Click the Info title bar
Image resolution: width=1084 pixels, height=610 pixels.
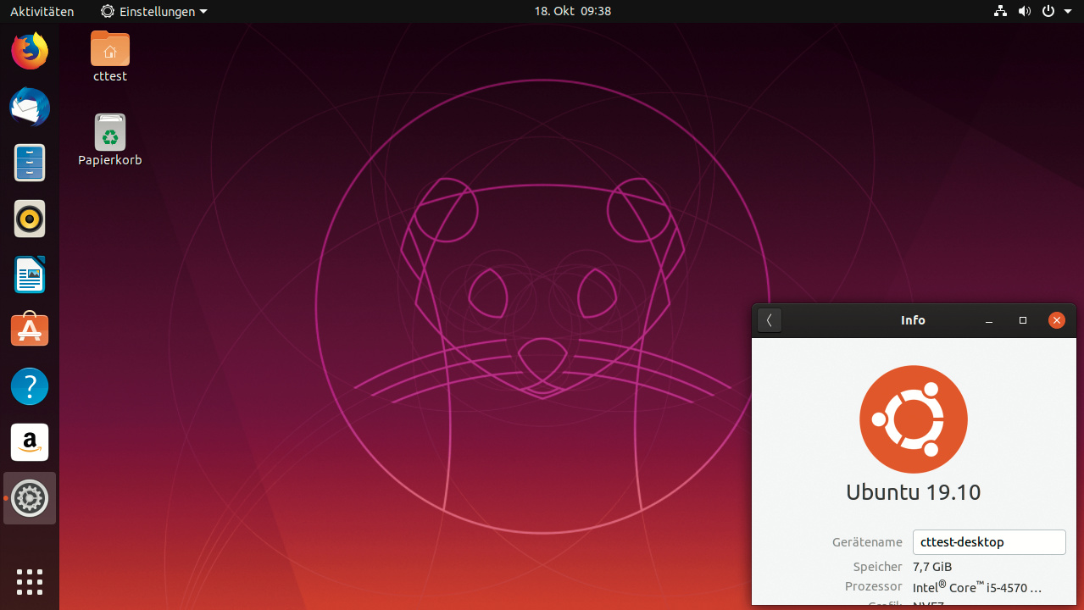coord(914,320)
